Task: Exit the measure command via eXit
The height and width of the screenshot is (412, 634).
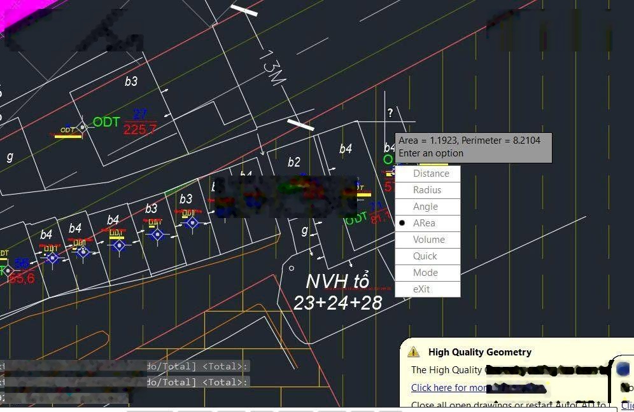Action: tap(421, 289)
